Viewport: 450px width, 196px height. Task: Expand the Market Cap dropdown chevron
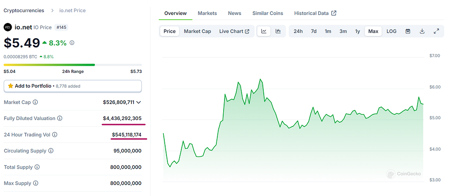139,102
